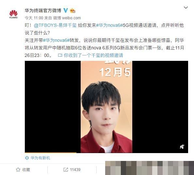Screen dimensions: 194x175
Task: Click the orange membership badge icon
Action: [x=73, y=11]
